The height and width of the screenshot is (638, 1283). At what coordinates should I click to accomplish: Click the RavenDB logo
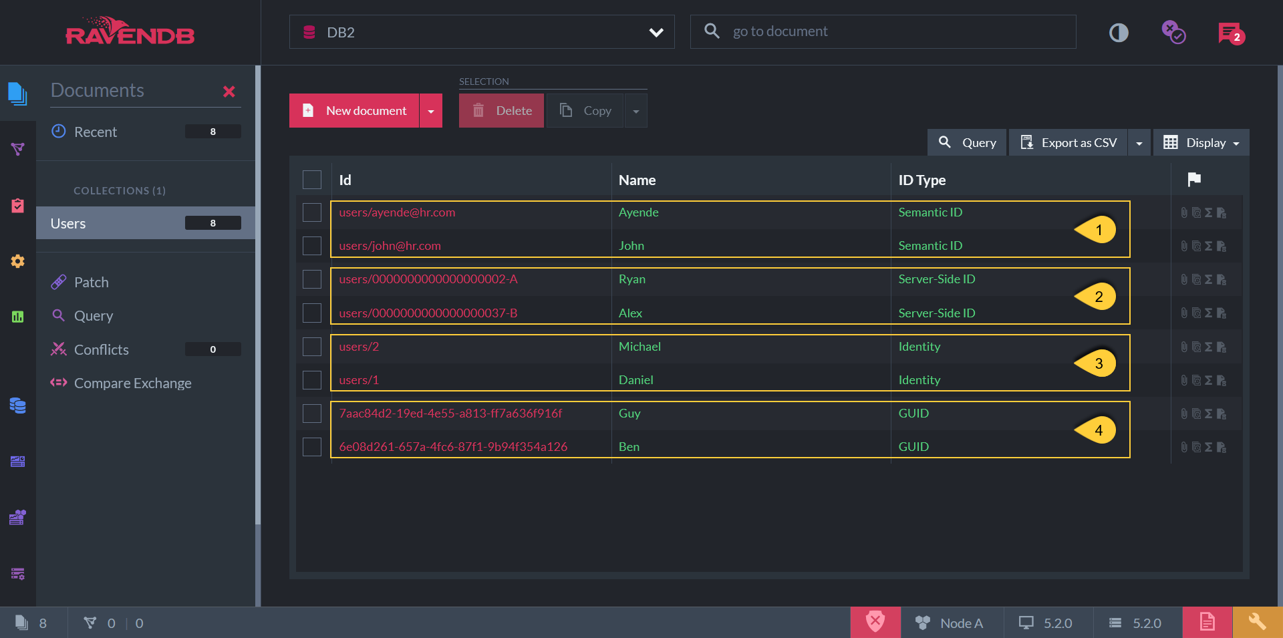(x=130, y=31)
